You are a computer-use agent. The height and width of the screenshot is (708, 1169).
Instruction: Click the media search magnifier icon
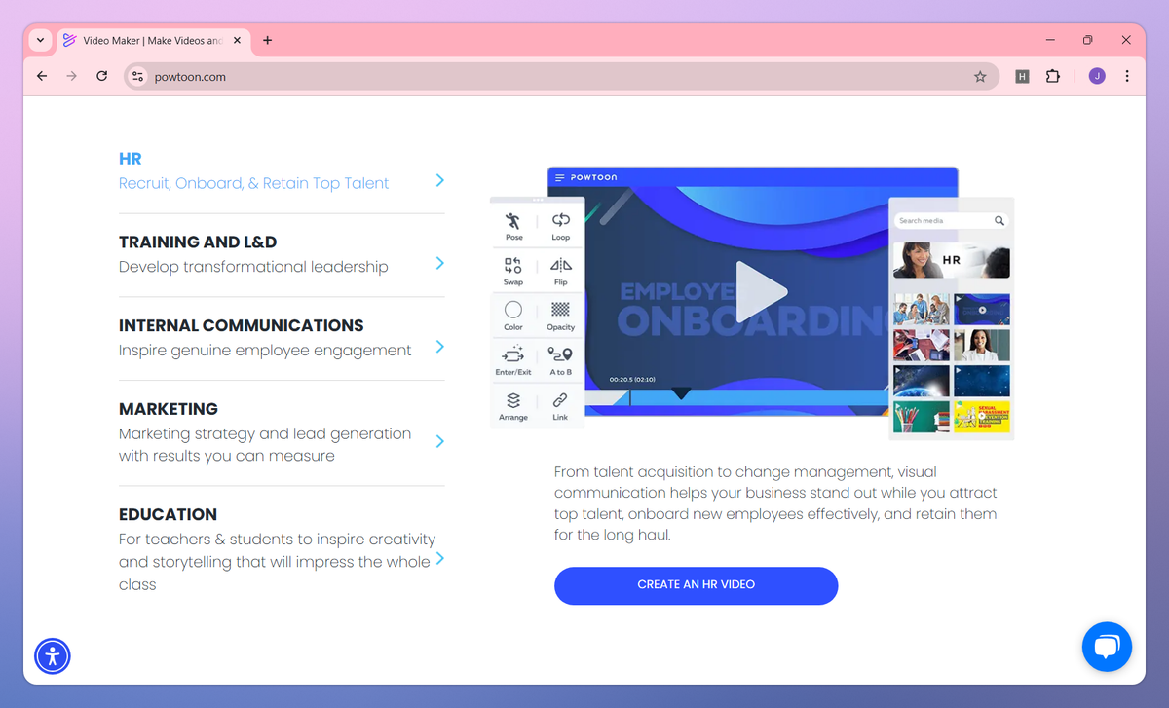click(x=999, y=221)
